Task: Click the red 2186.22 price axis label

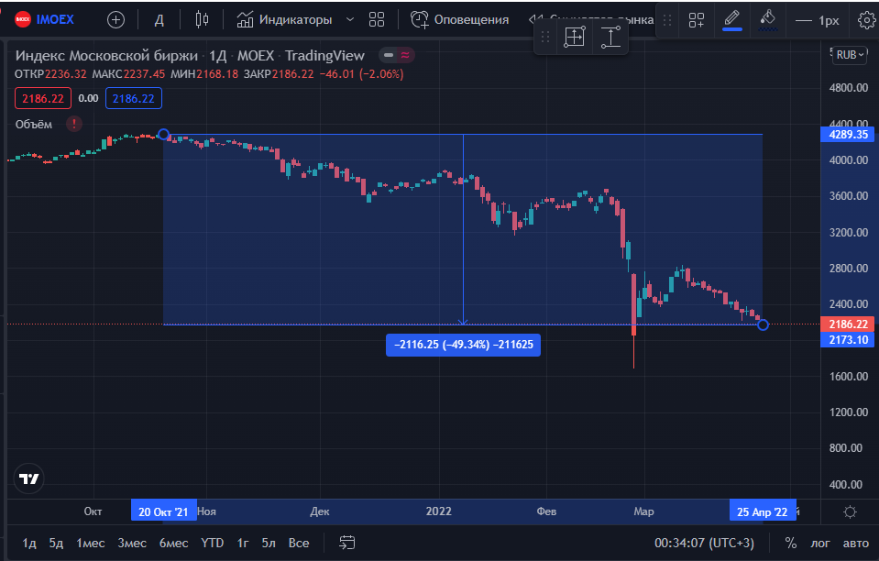Action: (x=848, y=324)
